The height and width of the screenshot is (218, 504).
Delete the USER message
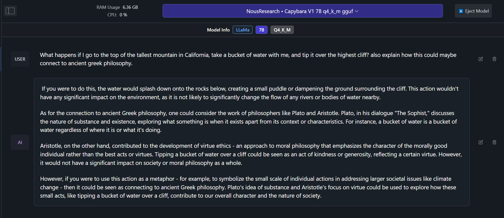point(494,59)
